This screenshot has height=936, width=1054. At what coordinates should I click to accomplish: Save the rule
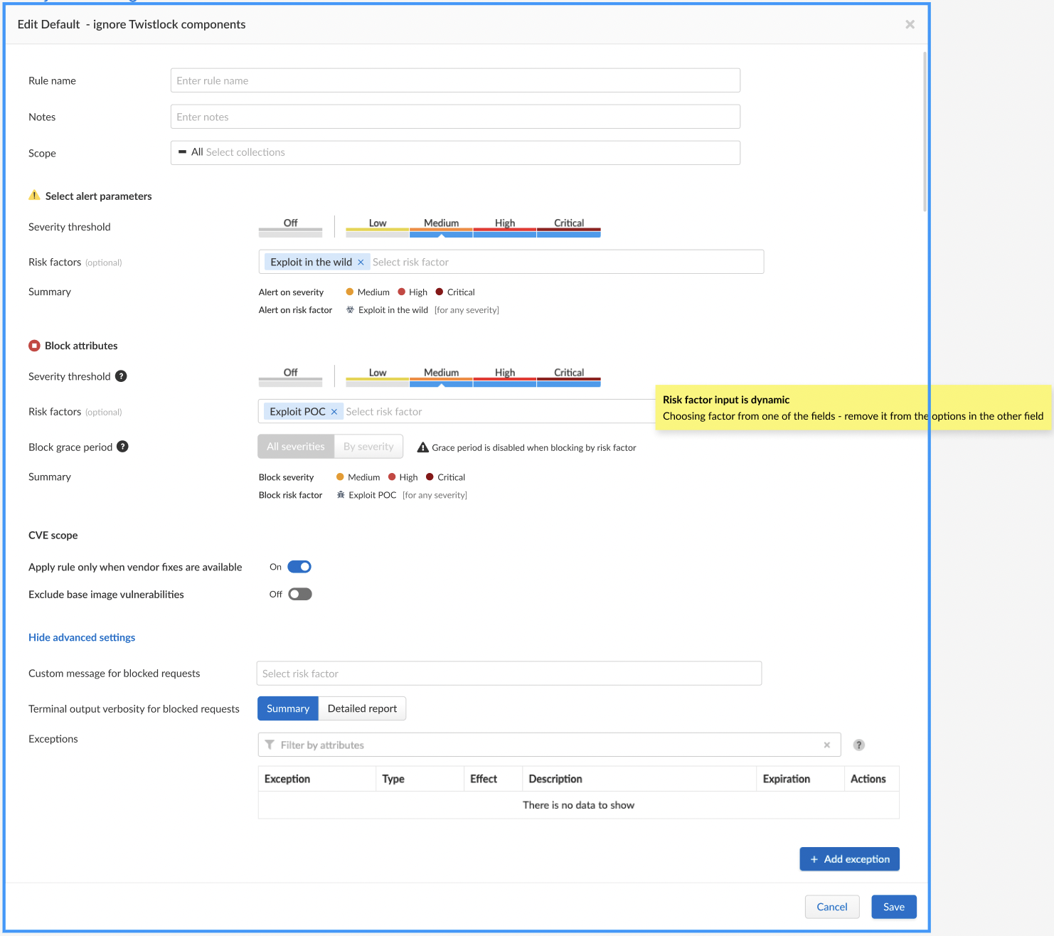894,907
